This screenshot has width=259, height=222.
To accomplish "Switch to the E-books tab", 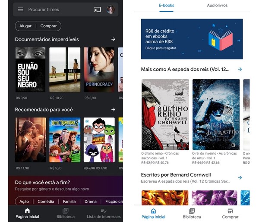I will point(166,6).
